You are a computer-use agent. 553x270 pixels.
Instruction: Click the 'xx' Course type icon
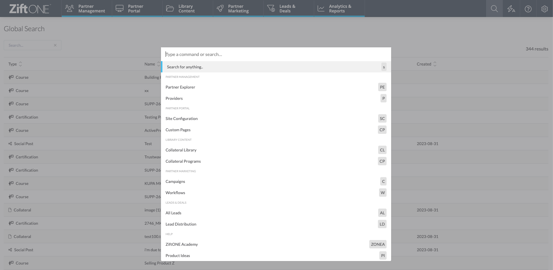pyautogui.click(x=11, y=91)
